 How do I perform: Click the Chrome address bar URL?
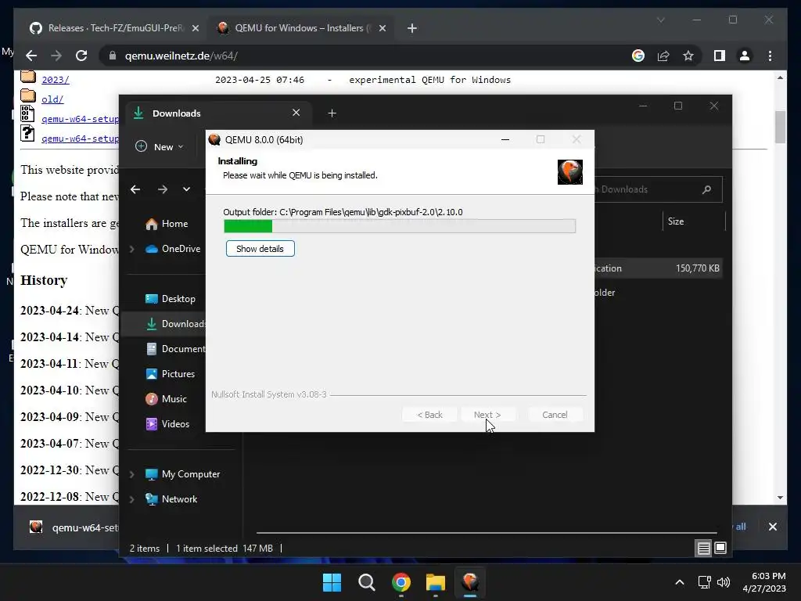click(x=181, y=56)
